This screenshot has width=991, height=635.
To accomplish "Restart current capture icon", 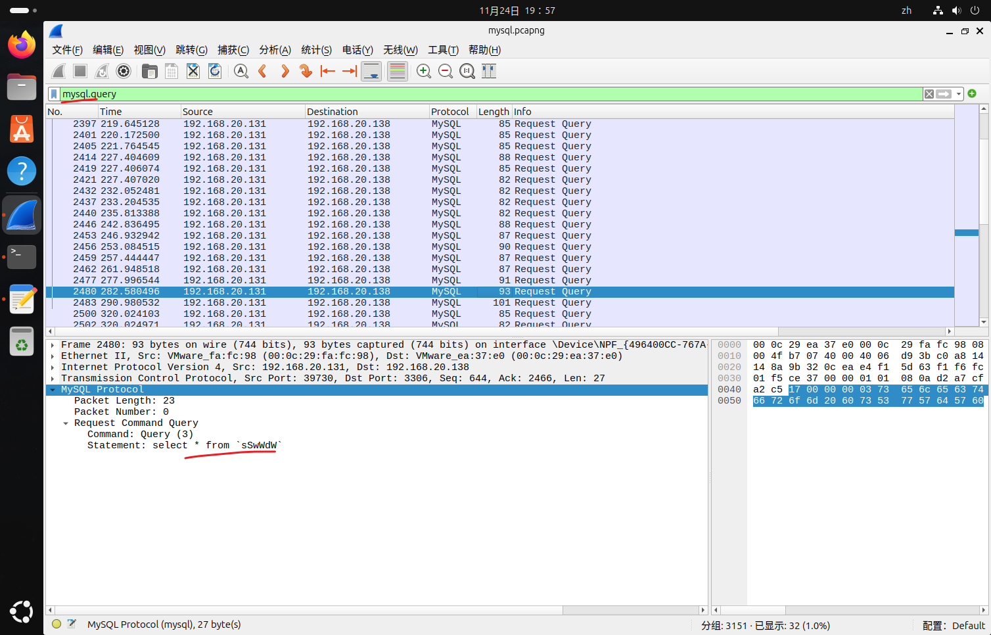I will tap(102, 71).
